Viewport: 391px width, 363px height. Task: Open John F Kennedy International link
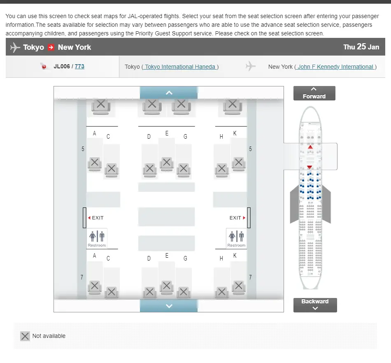tap(335, 67)
